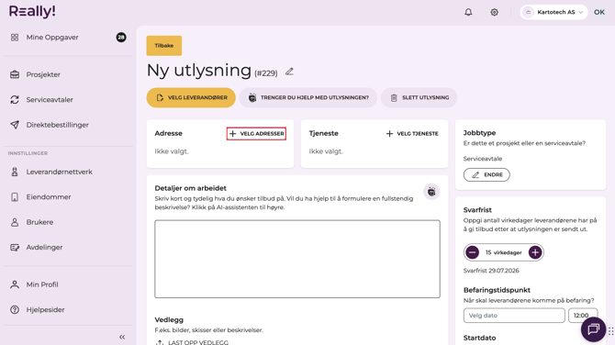Click the Serviceavtaler refresh-arrows icon

15,100
